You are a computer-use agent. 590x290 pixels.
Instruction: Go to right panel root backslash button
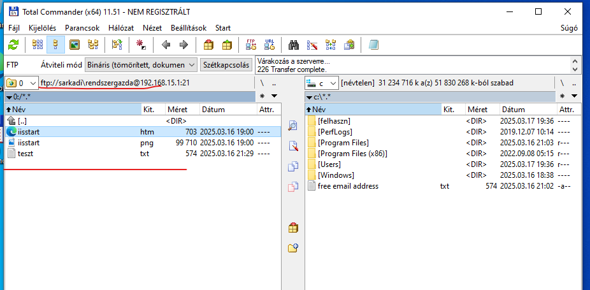click(562, 83)
